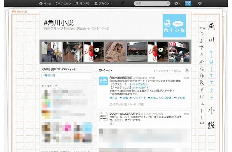Open ••• その他 more options

pyautogui.click(x=180, y=98)
